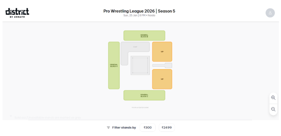Select the General Block C stand
Viewport: 281px width, 136px height.
click(144, 95)
